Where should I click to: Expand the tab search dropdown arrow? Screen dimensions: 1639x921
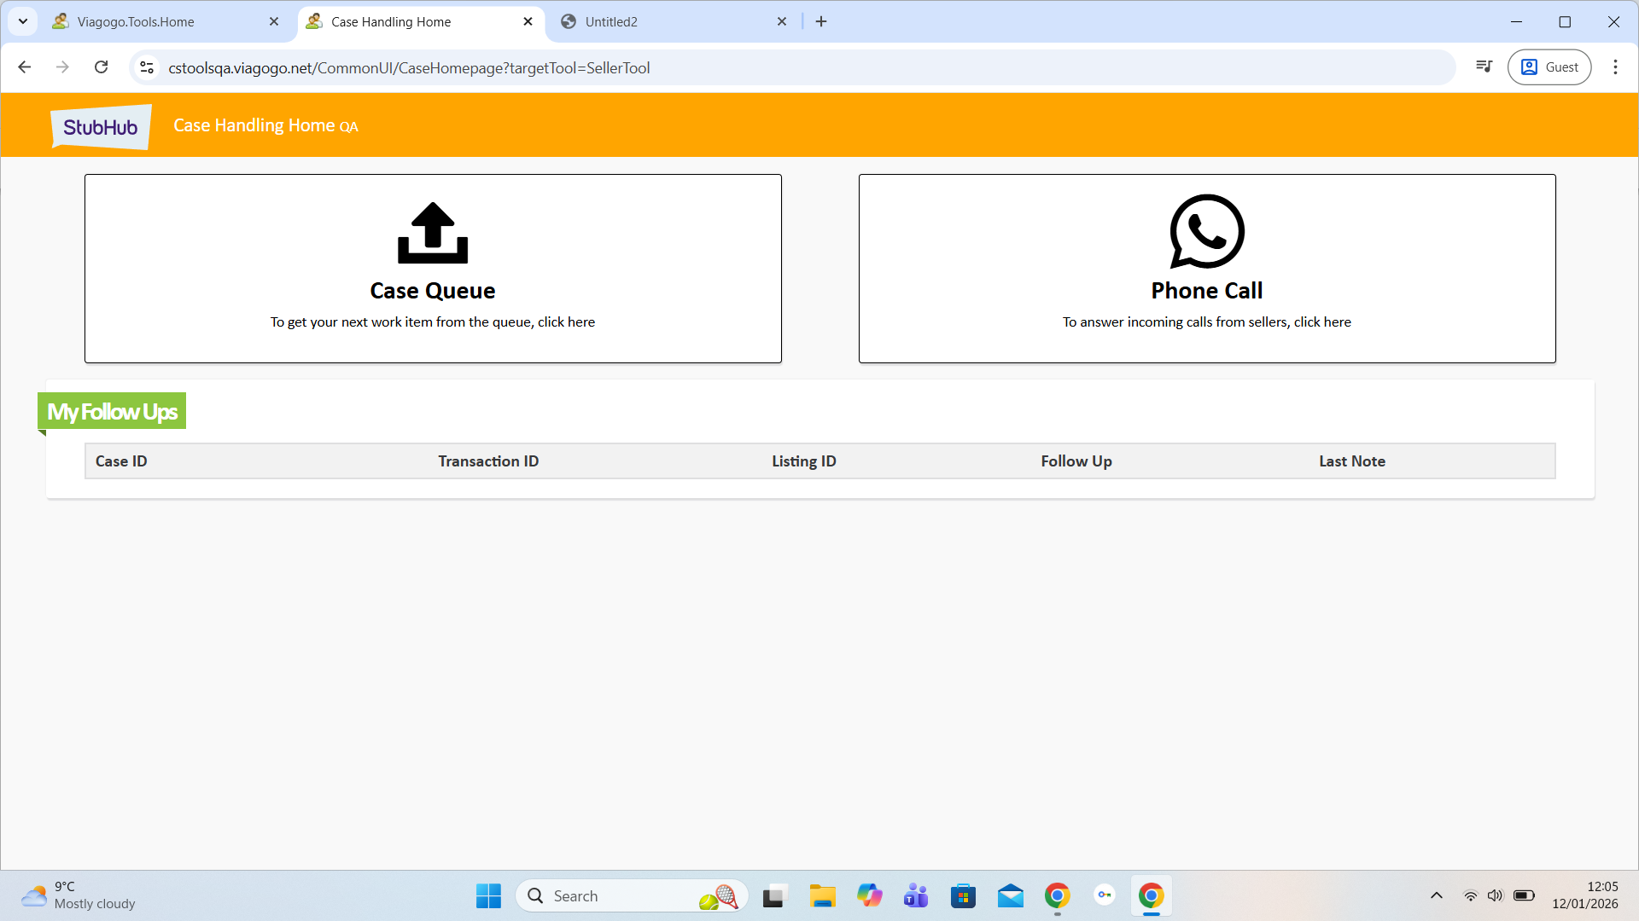(x=23, y=21)
